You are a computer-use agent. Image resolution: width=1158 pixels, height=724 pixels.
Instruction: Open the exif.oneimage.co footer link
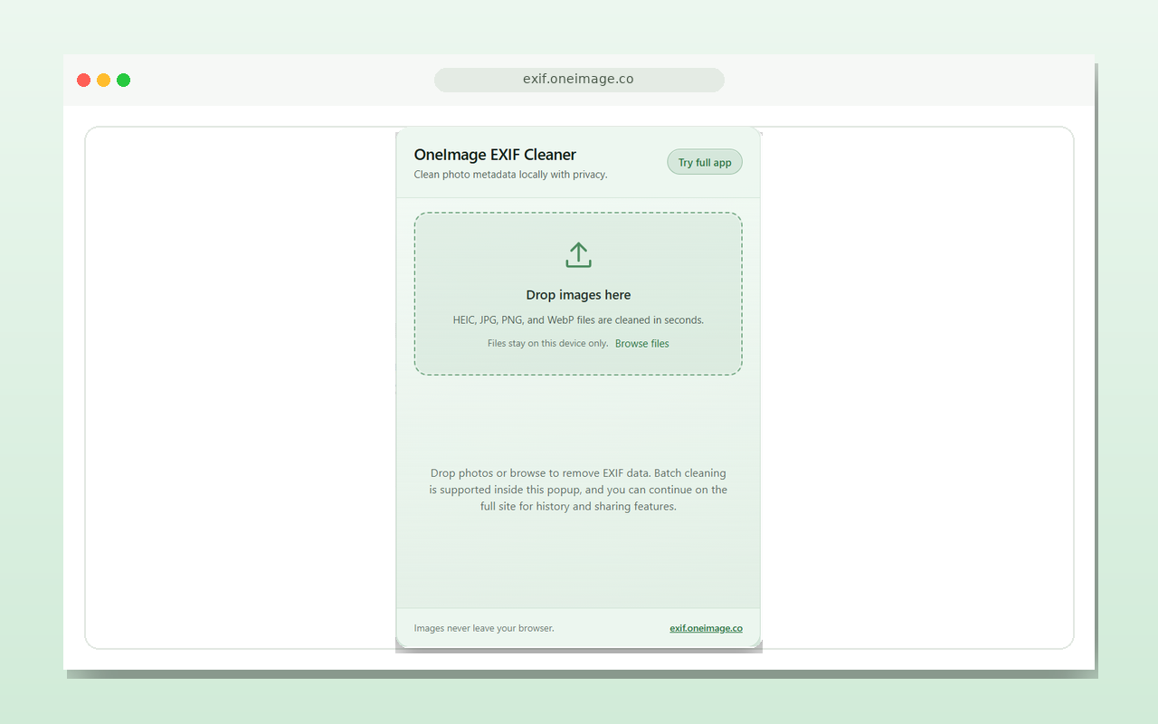click(706, 628)
